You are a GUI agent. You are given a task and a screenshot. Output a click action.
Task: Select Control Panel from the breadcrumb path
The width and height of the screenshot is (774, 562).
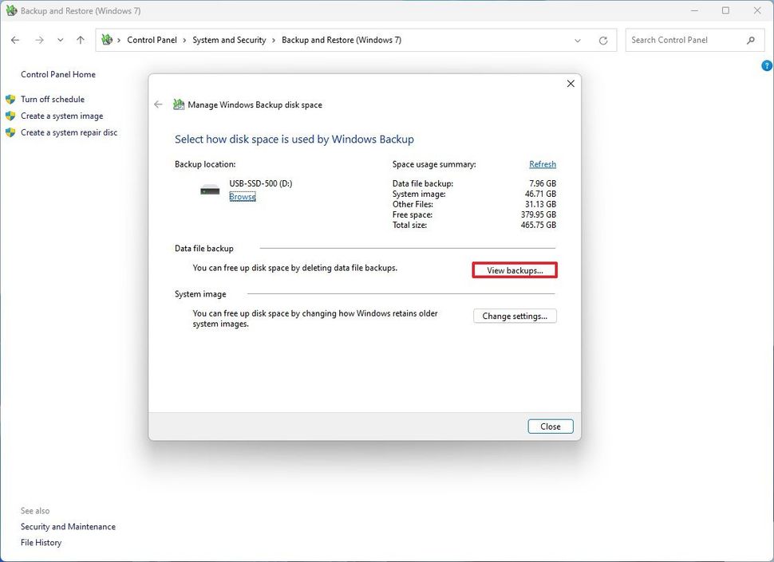(x=152, y=39)
